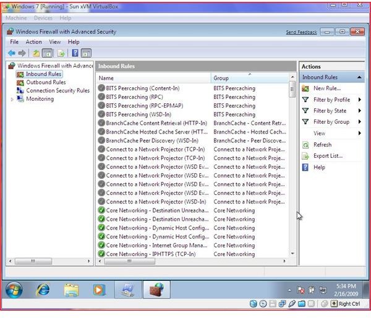Click the Filter by Profile funnel icon
This screenshot has height=318, width=371.
click(305, 100)
